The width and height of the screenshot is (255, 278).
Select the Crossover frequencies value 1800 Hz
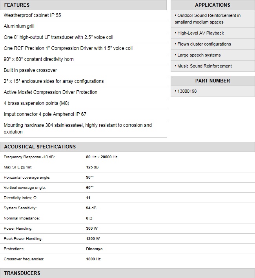[x=93, y=259]
